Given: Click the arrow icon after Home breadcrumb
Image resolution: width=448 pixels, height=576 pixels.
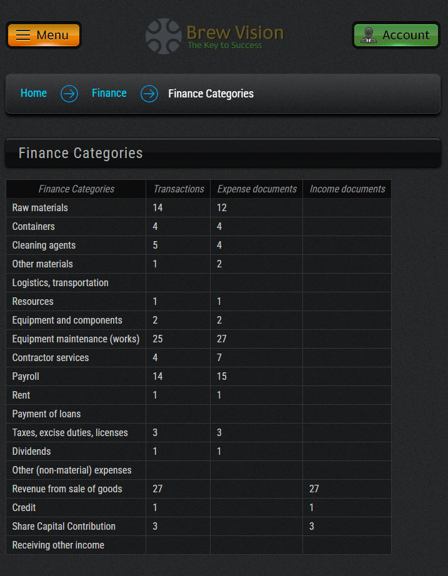Looking at the screenshot, I should [69, 94].
